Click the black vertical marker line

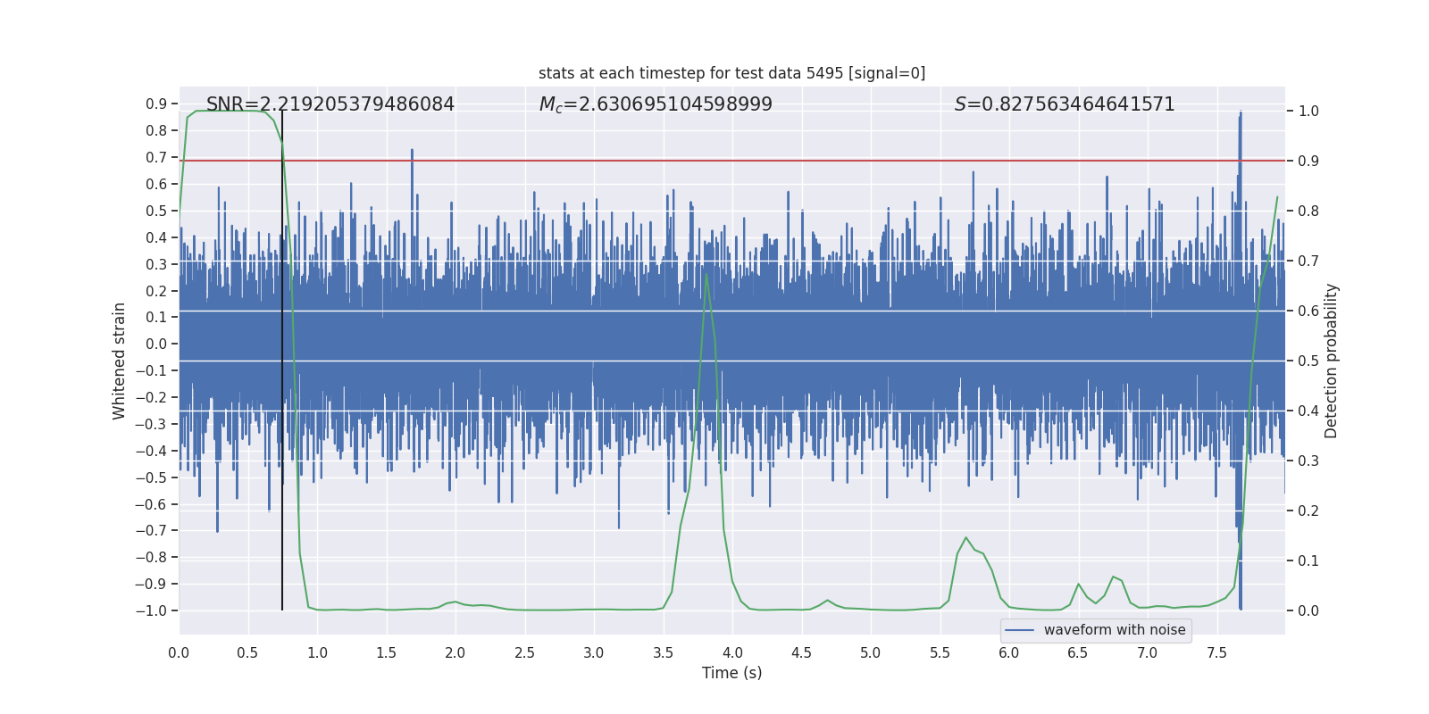coord(282,535)
